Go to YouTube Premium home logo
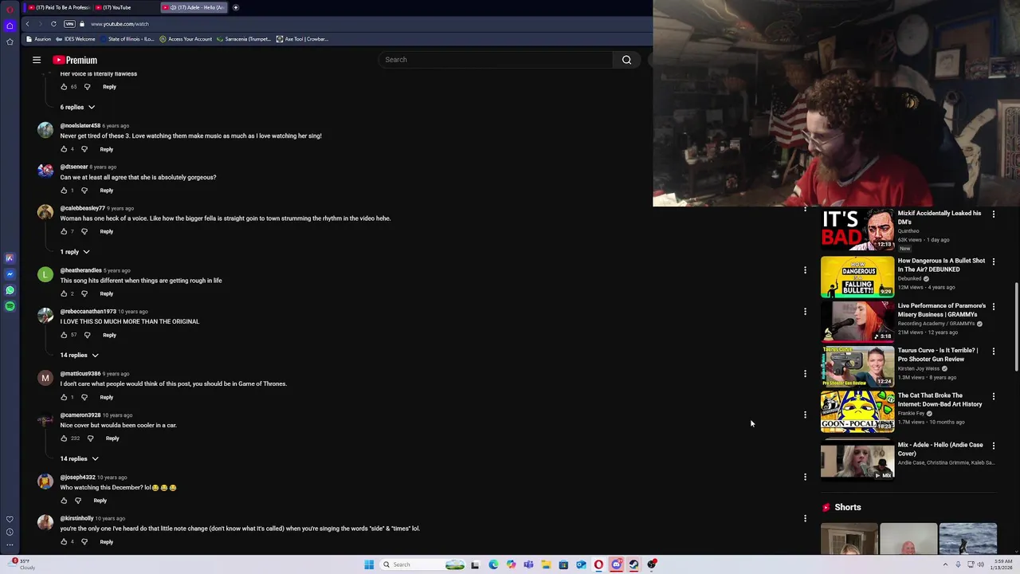1020x574 pixels. point(75,60)
